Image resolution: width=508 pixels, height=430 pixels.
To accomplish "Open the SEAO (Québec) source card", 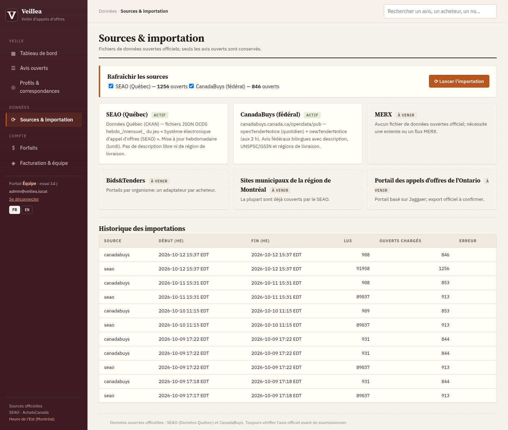I will pyautogui.click(x=163, y=134).
